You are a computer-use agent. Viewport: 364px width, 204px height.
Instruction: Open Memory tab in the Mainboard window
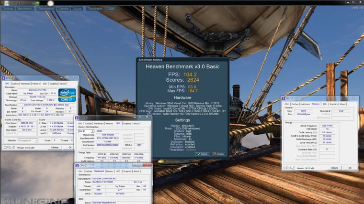pyautogui.click(x=110, y=171)
